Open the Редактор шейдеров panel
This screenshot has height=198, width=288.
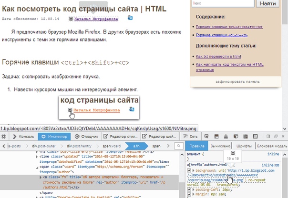[159, 137]
